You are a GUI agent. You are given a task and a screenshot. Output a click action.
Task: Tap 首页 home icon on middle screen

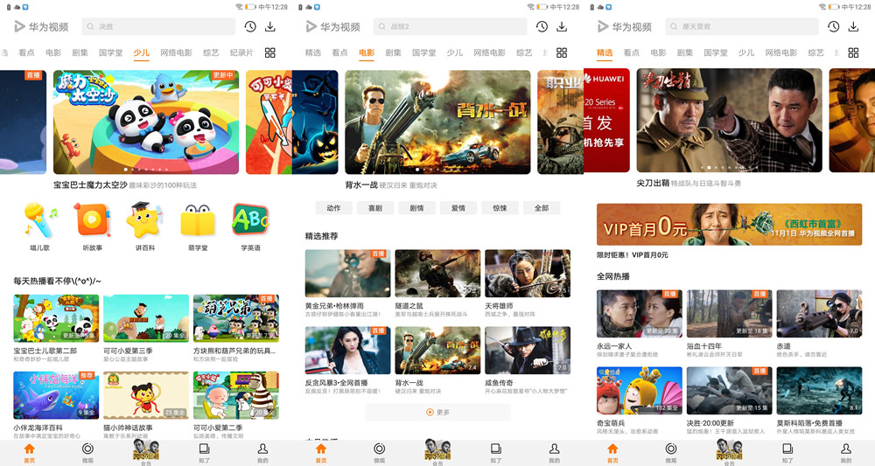point(321,449)
